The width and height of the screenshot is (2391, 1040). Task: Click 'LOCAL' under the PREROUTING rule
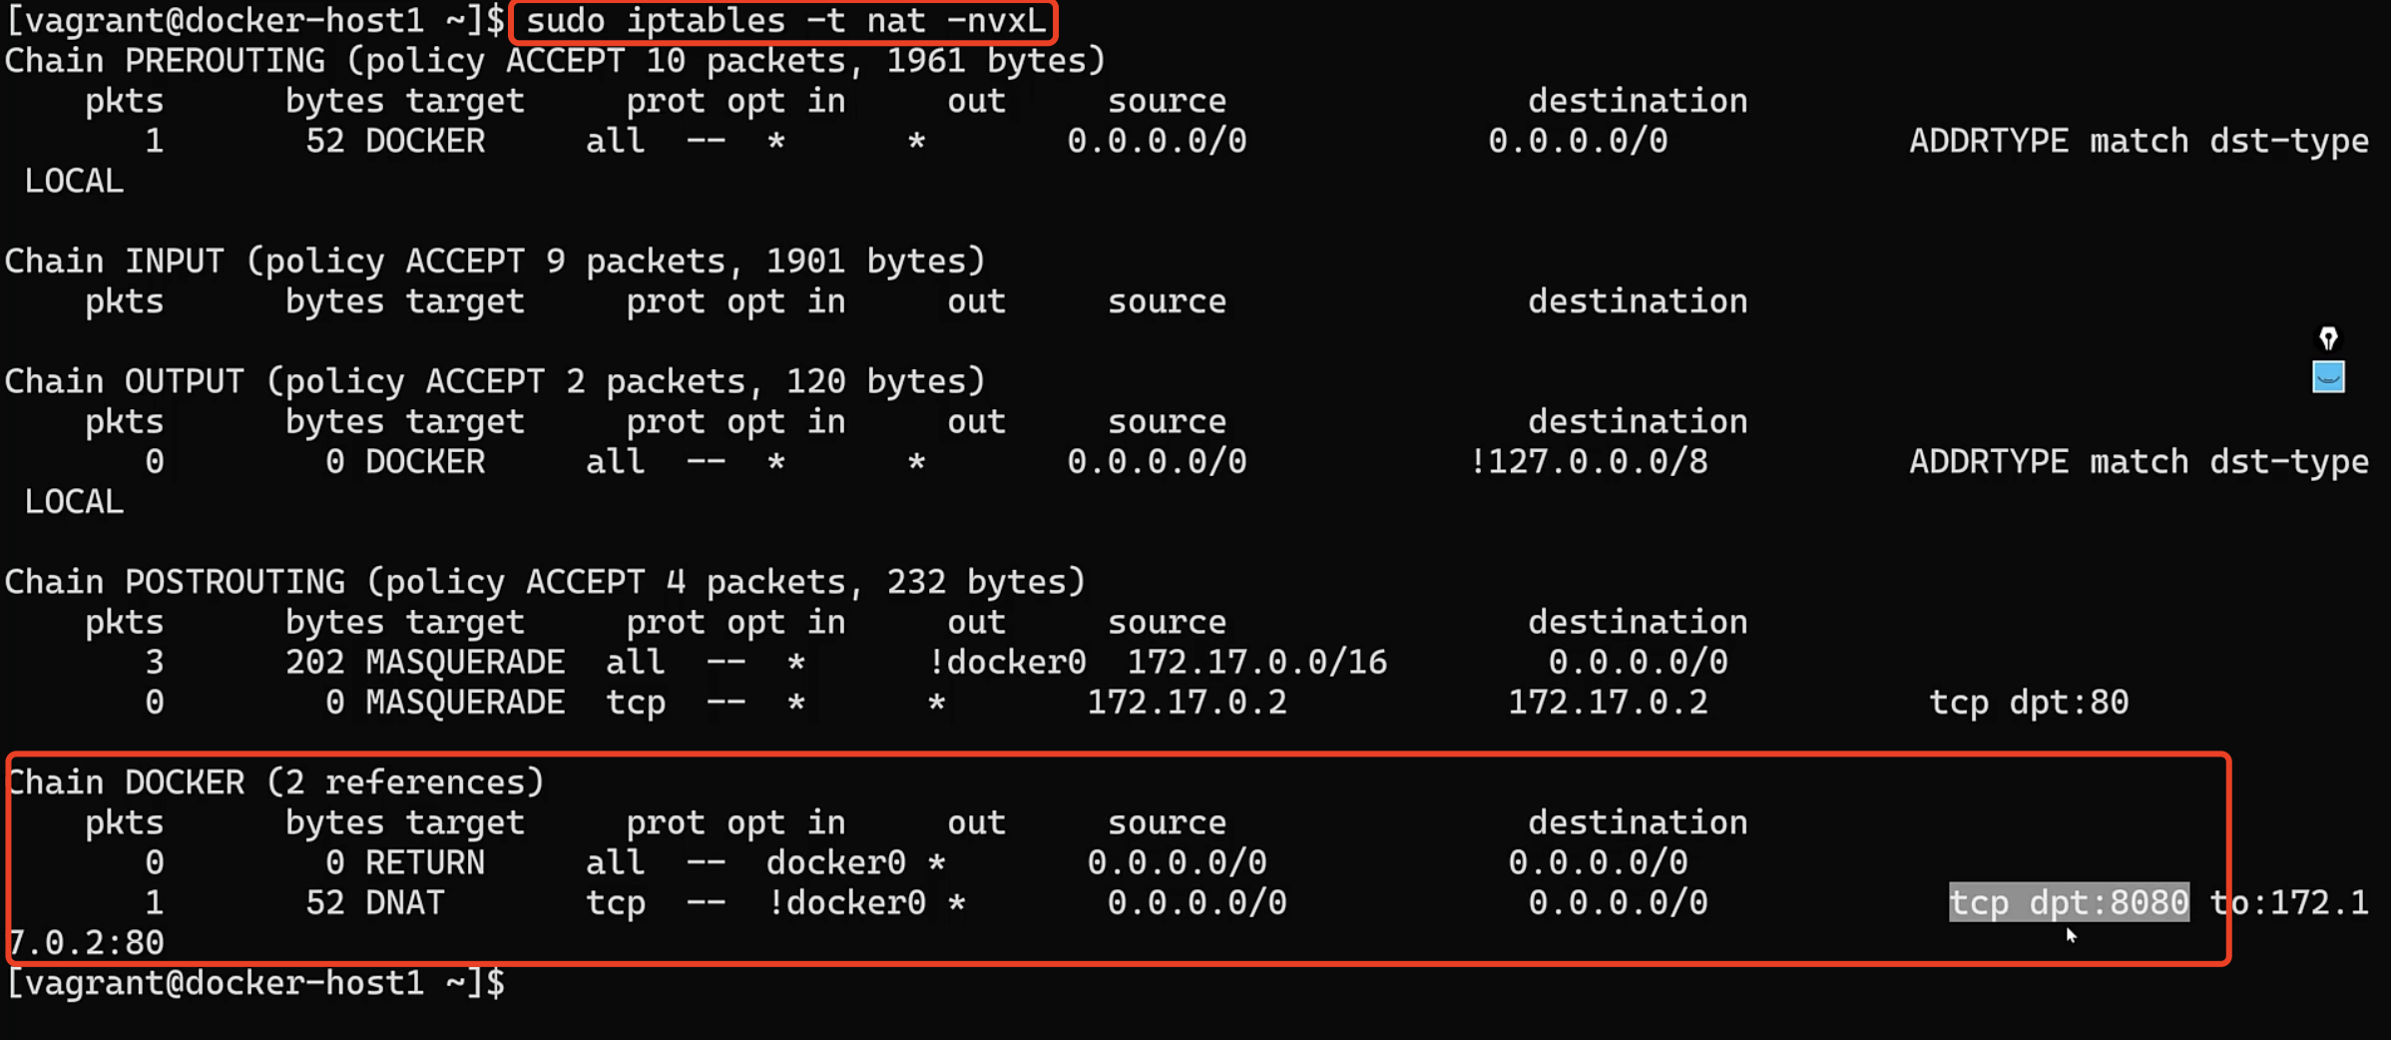75,182
